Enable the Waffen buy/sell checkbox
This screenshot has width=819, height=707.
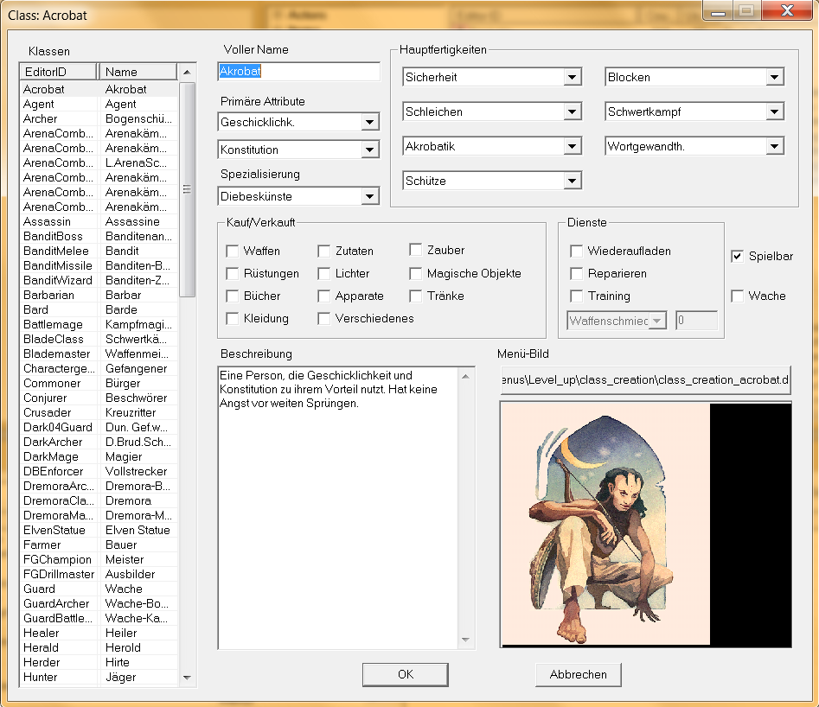[233, 252]
